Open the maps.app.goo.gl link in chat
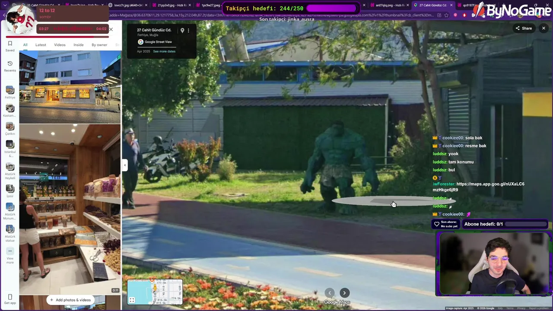553x311 pixels. (479, 187)
